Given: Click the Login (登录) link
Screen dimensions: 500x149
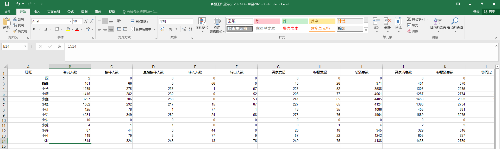Looking at the screenshot, I should pyautogui.click(x=476, y=12).
